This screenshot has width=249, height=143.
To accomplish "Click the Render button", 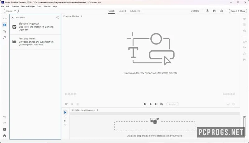I will 172,104.
